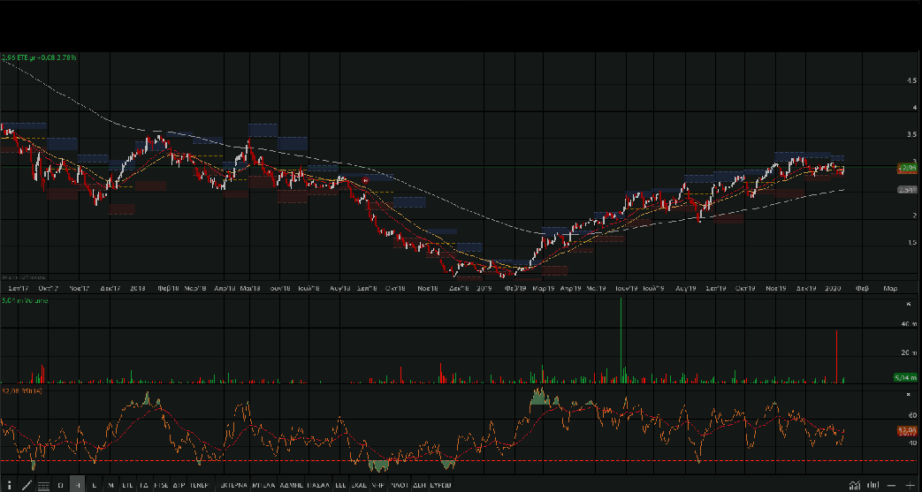Click the Volume indicator label
This screenshot has height=492, width=922.
click(24, 301)
